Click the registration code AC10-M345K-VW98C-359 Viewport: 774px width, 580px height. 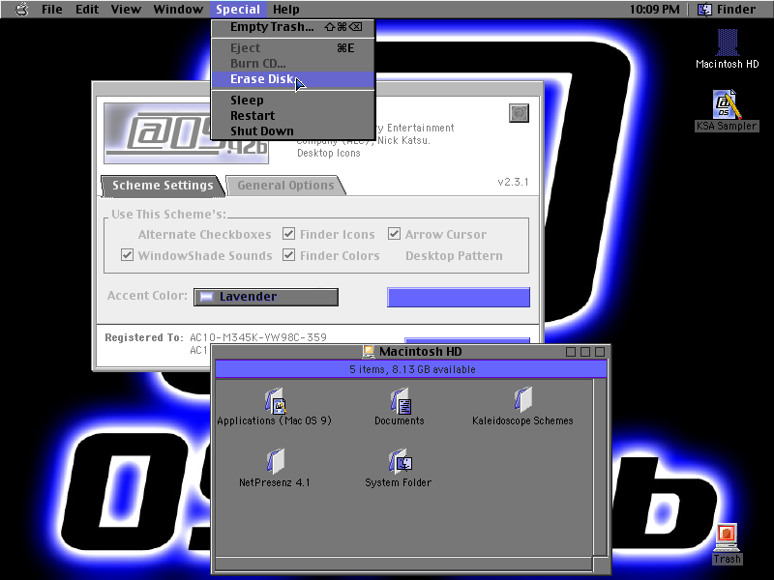coord(258,337)
